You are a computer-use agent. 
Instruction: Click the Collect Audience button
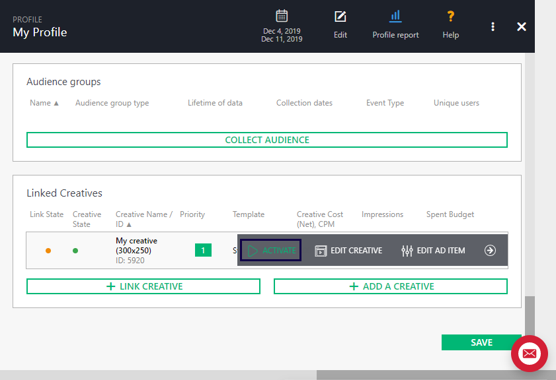[266, 140]
